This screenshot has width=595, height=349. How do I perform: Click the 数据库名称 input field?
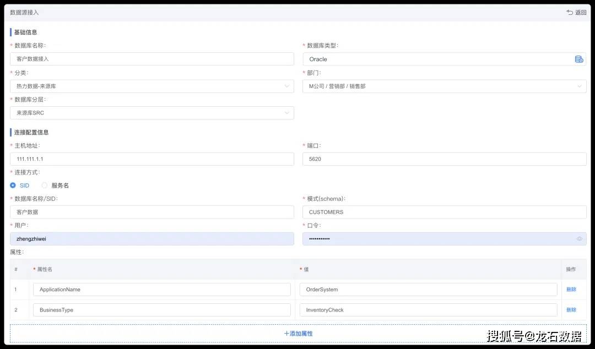click(x=152, y=59)
